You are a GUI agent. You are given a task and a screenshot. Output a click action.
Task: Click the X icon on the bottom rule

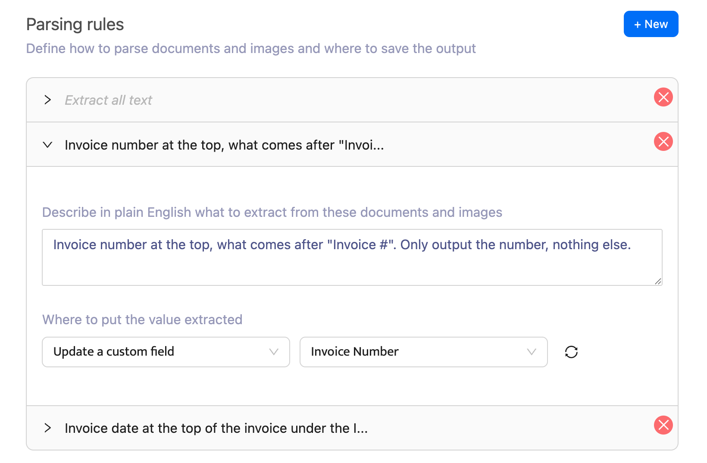coord(663,425)
